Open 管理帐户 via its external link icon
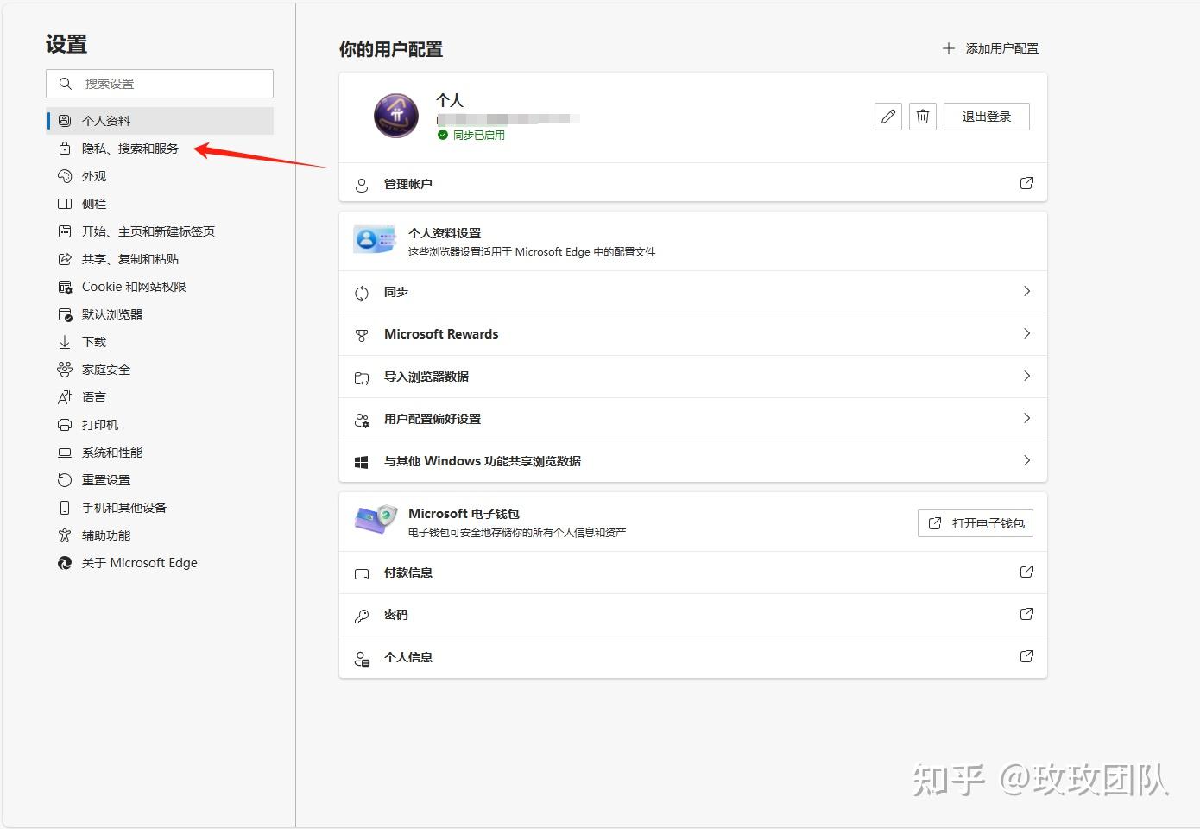Screen dimensions: 1200x829 1026,182
